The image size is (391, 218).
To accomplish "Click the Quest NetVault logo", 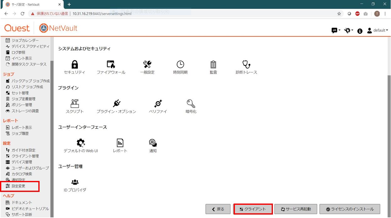I will (x=41, y=28).
